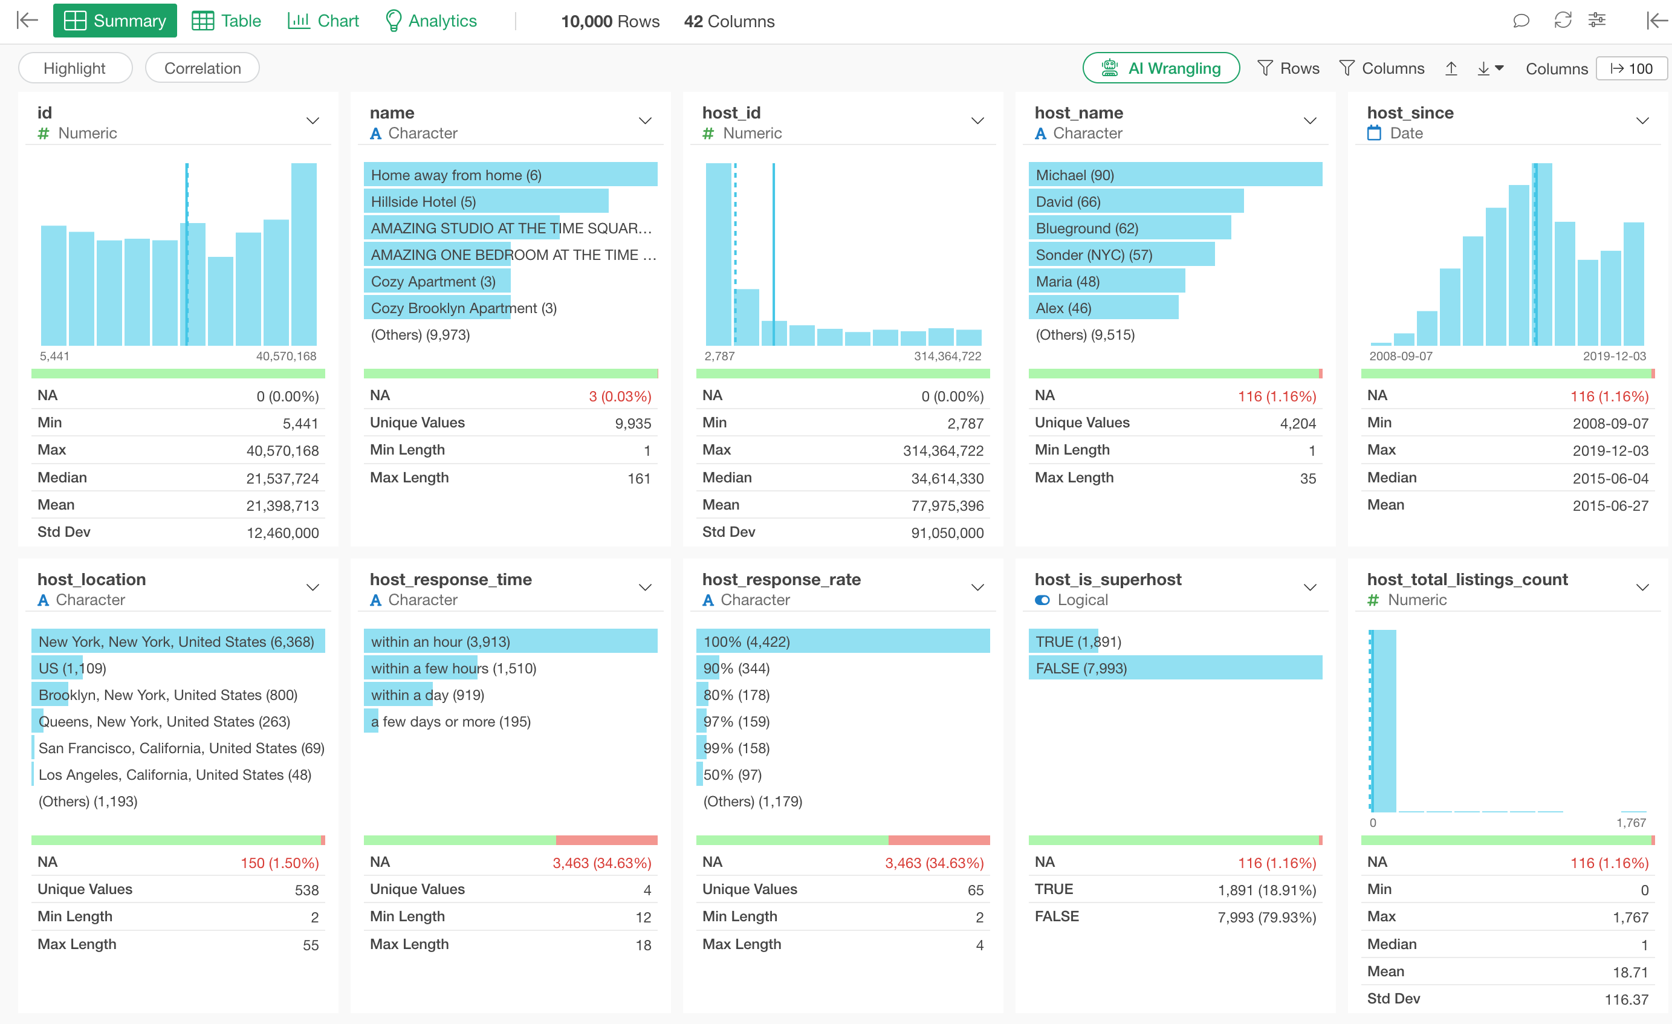Open the Chart view tab
The height and width of the screenshot is (1024, 1672).
pyautogui.click(x=323, y=21)
